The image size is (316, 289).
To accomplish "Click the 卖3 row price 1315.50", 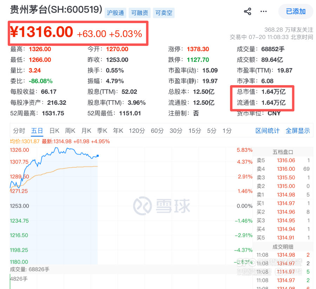I will (x=286, y=178).
